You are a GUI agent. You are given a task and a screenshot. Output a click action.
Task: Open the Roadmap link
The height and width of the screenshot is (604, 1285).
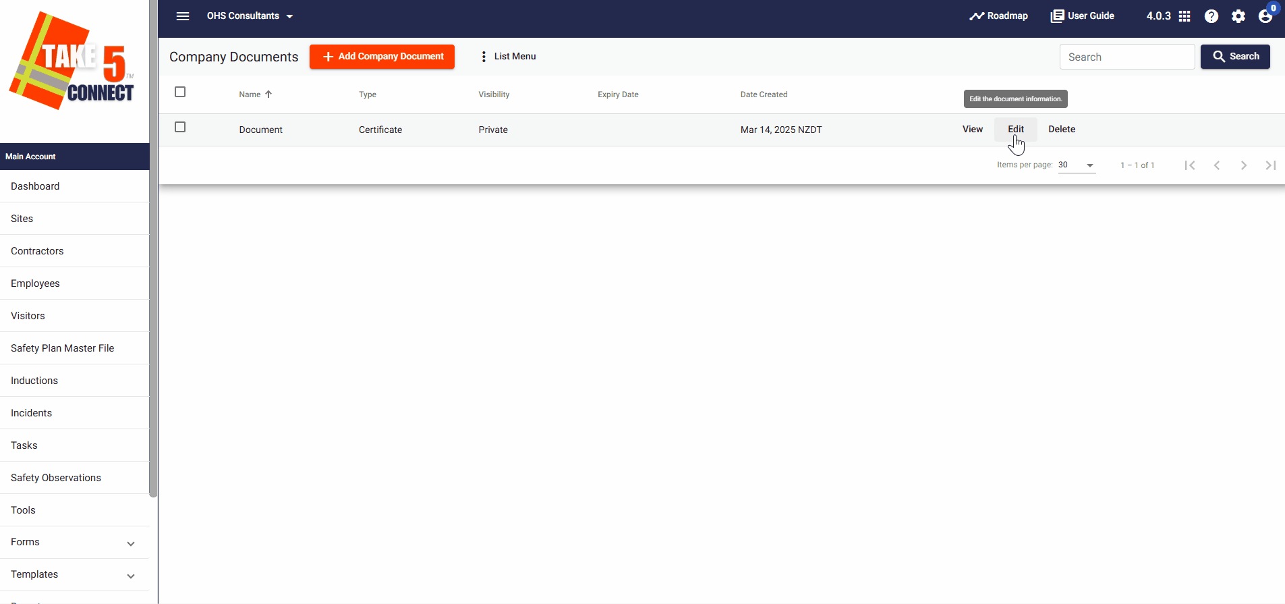tap(999, 16)
